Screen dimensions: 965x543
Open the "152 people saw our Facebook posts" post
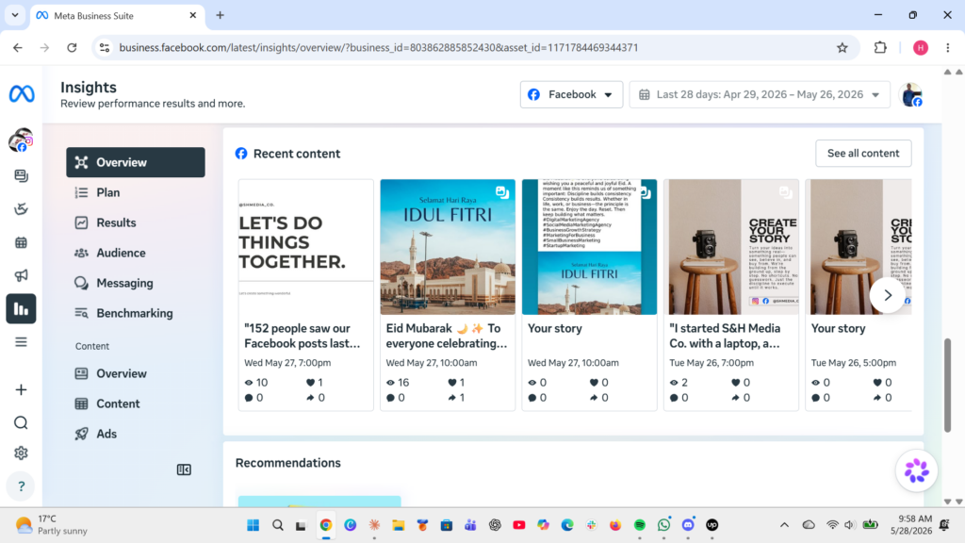[303, 337]
